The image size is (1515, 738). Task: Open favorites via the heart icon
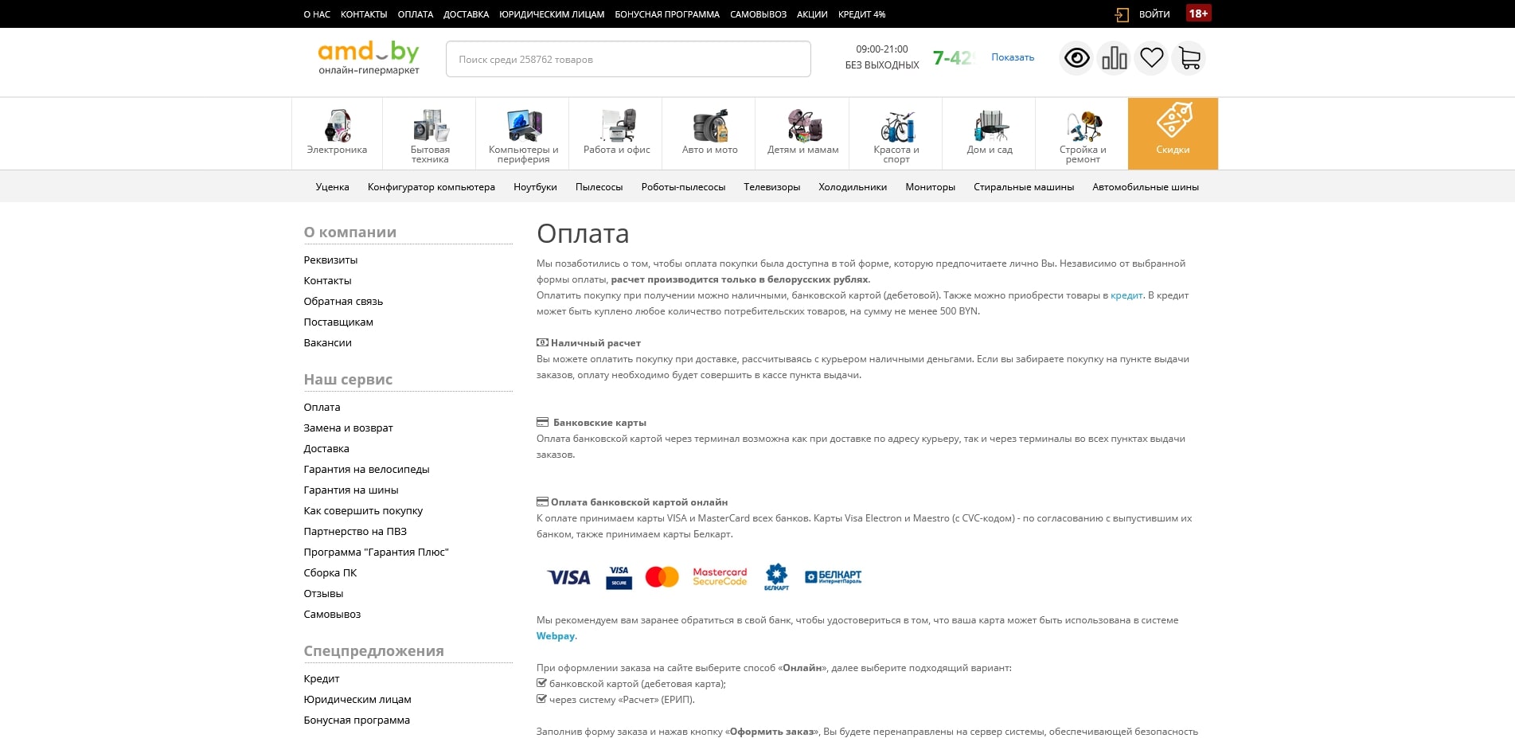point(1151,58)
